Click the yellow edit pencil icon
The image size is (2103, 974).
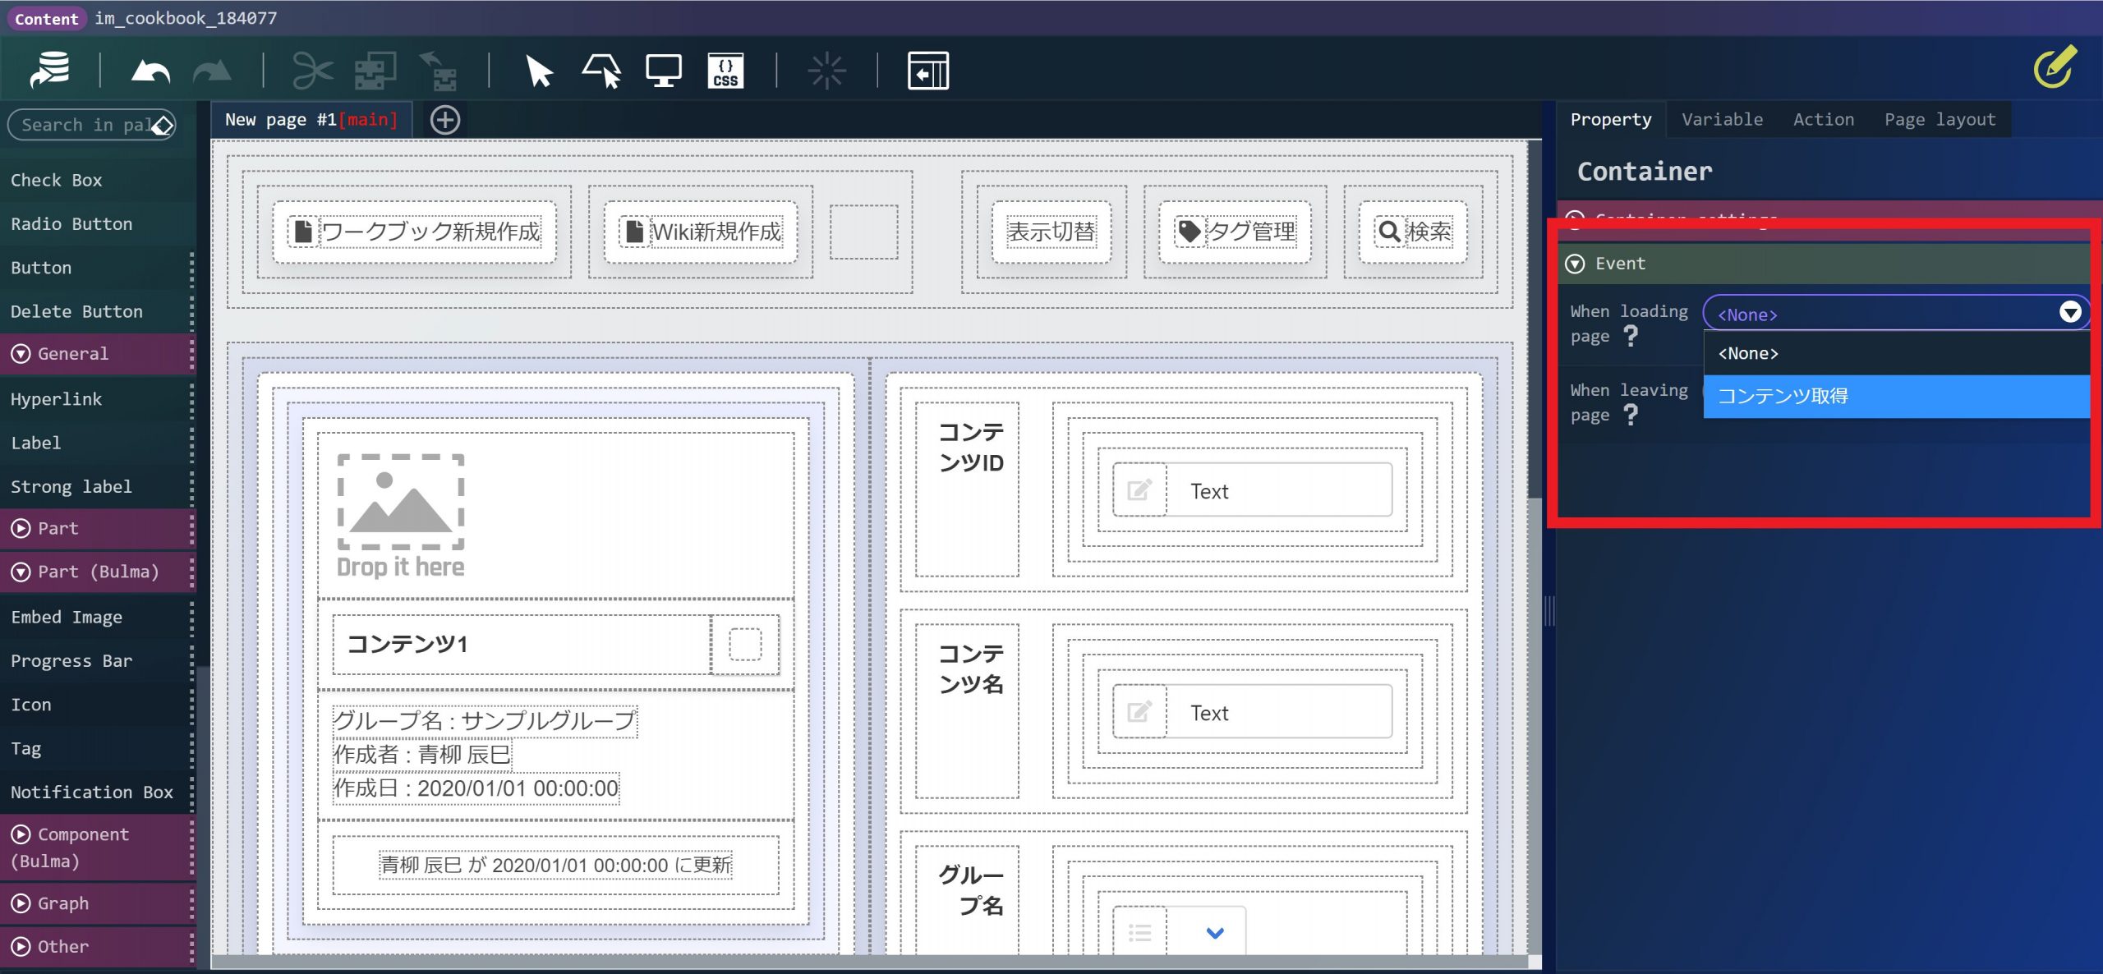click(x=2055, y=67)
